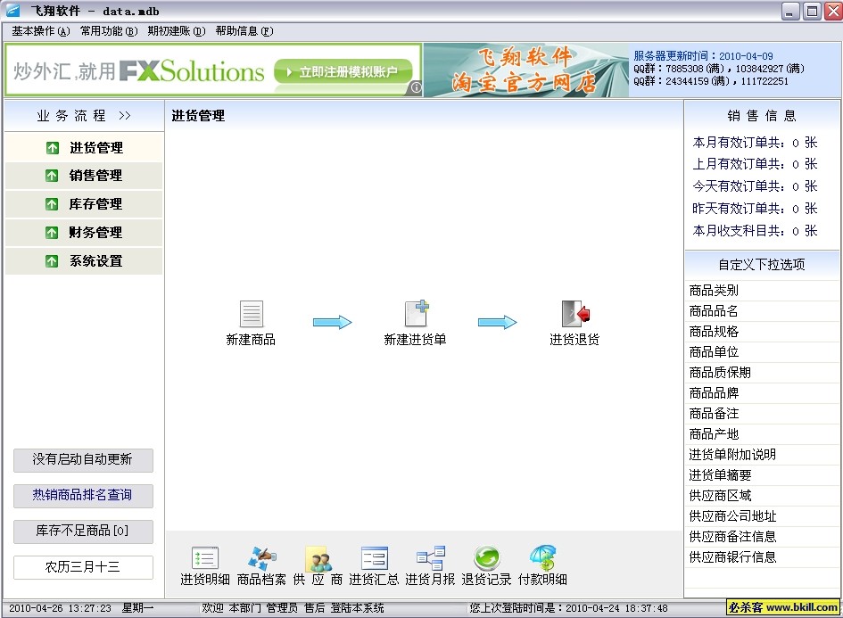Screen dimensions: 843x618
Task: Click the 进货退货 return icon
Action: click(x=575, y=314)
